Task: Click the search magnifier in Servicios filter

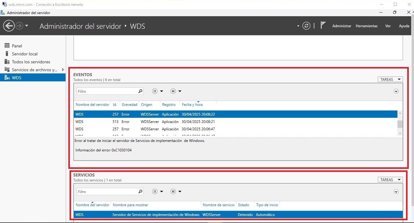Action: (x=140, y=191)
